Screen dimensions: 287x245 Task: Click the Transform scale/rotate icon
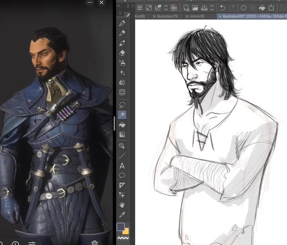coord(271,8)
